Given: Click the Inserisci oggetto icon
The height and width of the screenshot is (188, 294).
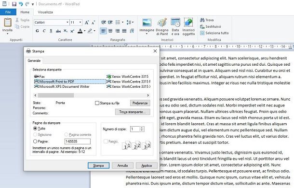Looking at the screenshot, I should (x=188, y=23).
